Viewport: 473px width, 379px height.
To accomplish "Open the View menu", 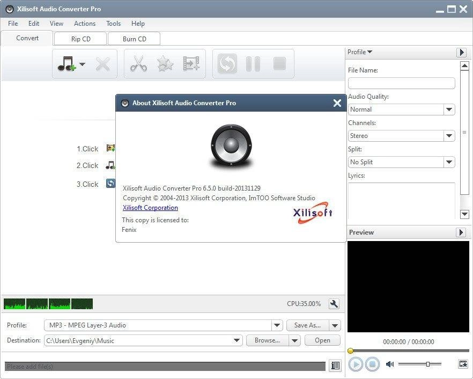I will [x=56, y=23].
